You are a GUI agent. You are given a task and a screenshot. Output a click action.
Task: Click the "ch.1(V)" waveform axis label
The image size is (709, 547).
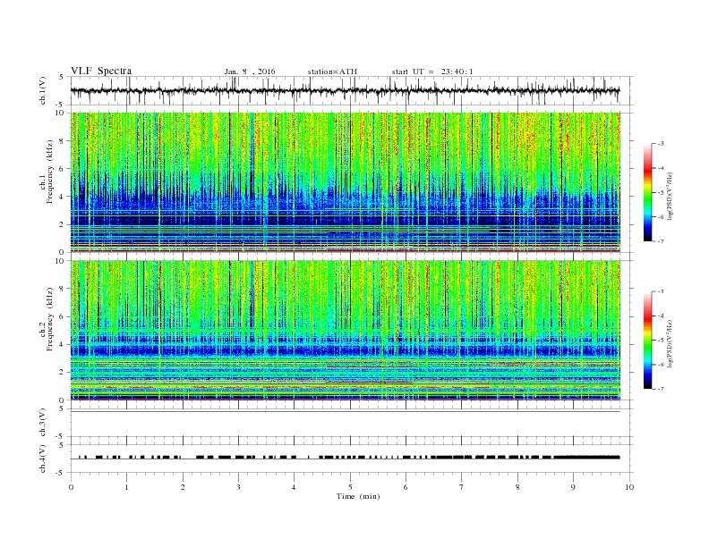pyautogui.click(x=43, y=90)
